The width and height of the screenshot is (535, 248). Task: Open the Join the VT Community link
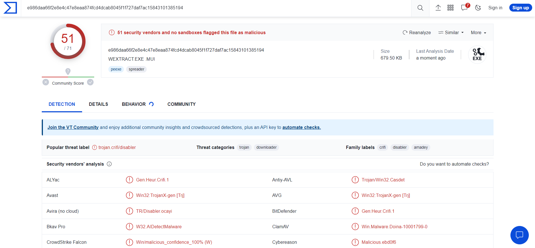pos(73,127)
